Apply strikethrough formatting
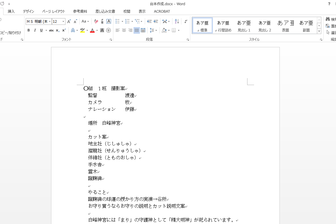The width and height of the screenshot is (336, 224). coord(51,30)
